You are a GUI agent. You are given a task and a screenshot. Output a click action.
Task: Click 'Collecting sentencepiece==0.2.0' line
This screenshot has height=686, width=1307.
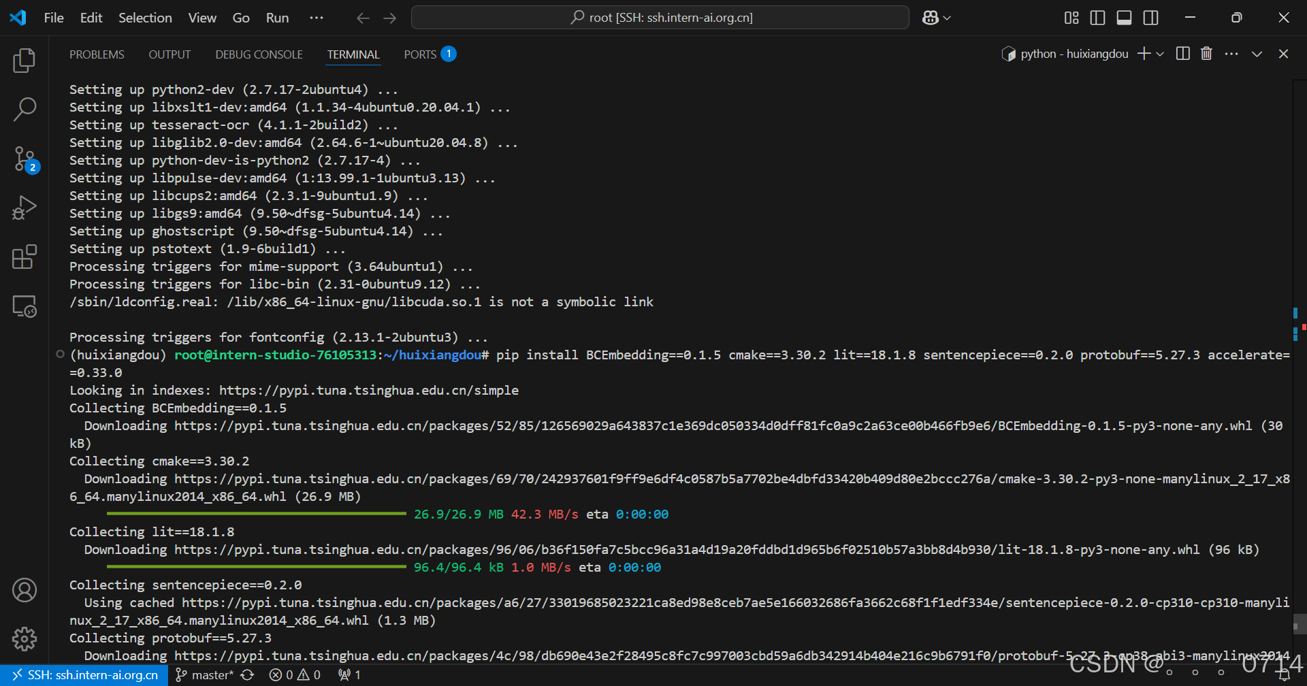(x=185, y=585)
